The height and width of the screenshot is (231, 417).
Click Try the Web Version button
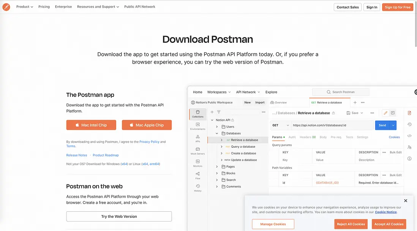119,216
